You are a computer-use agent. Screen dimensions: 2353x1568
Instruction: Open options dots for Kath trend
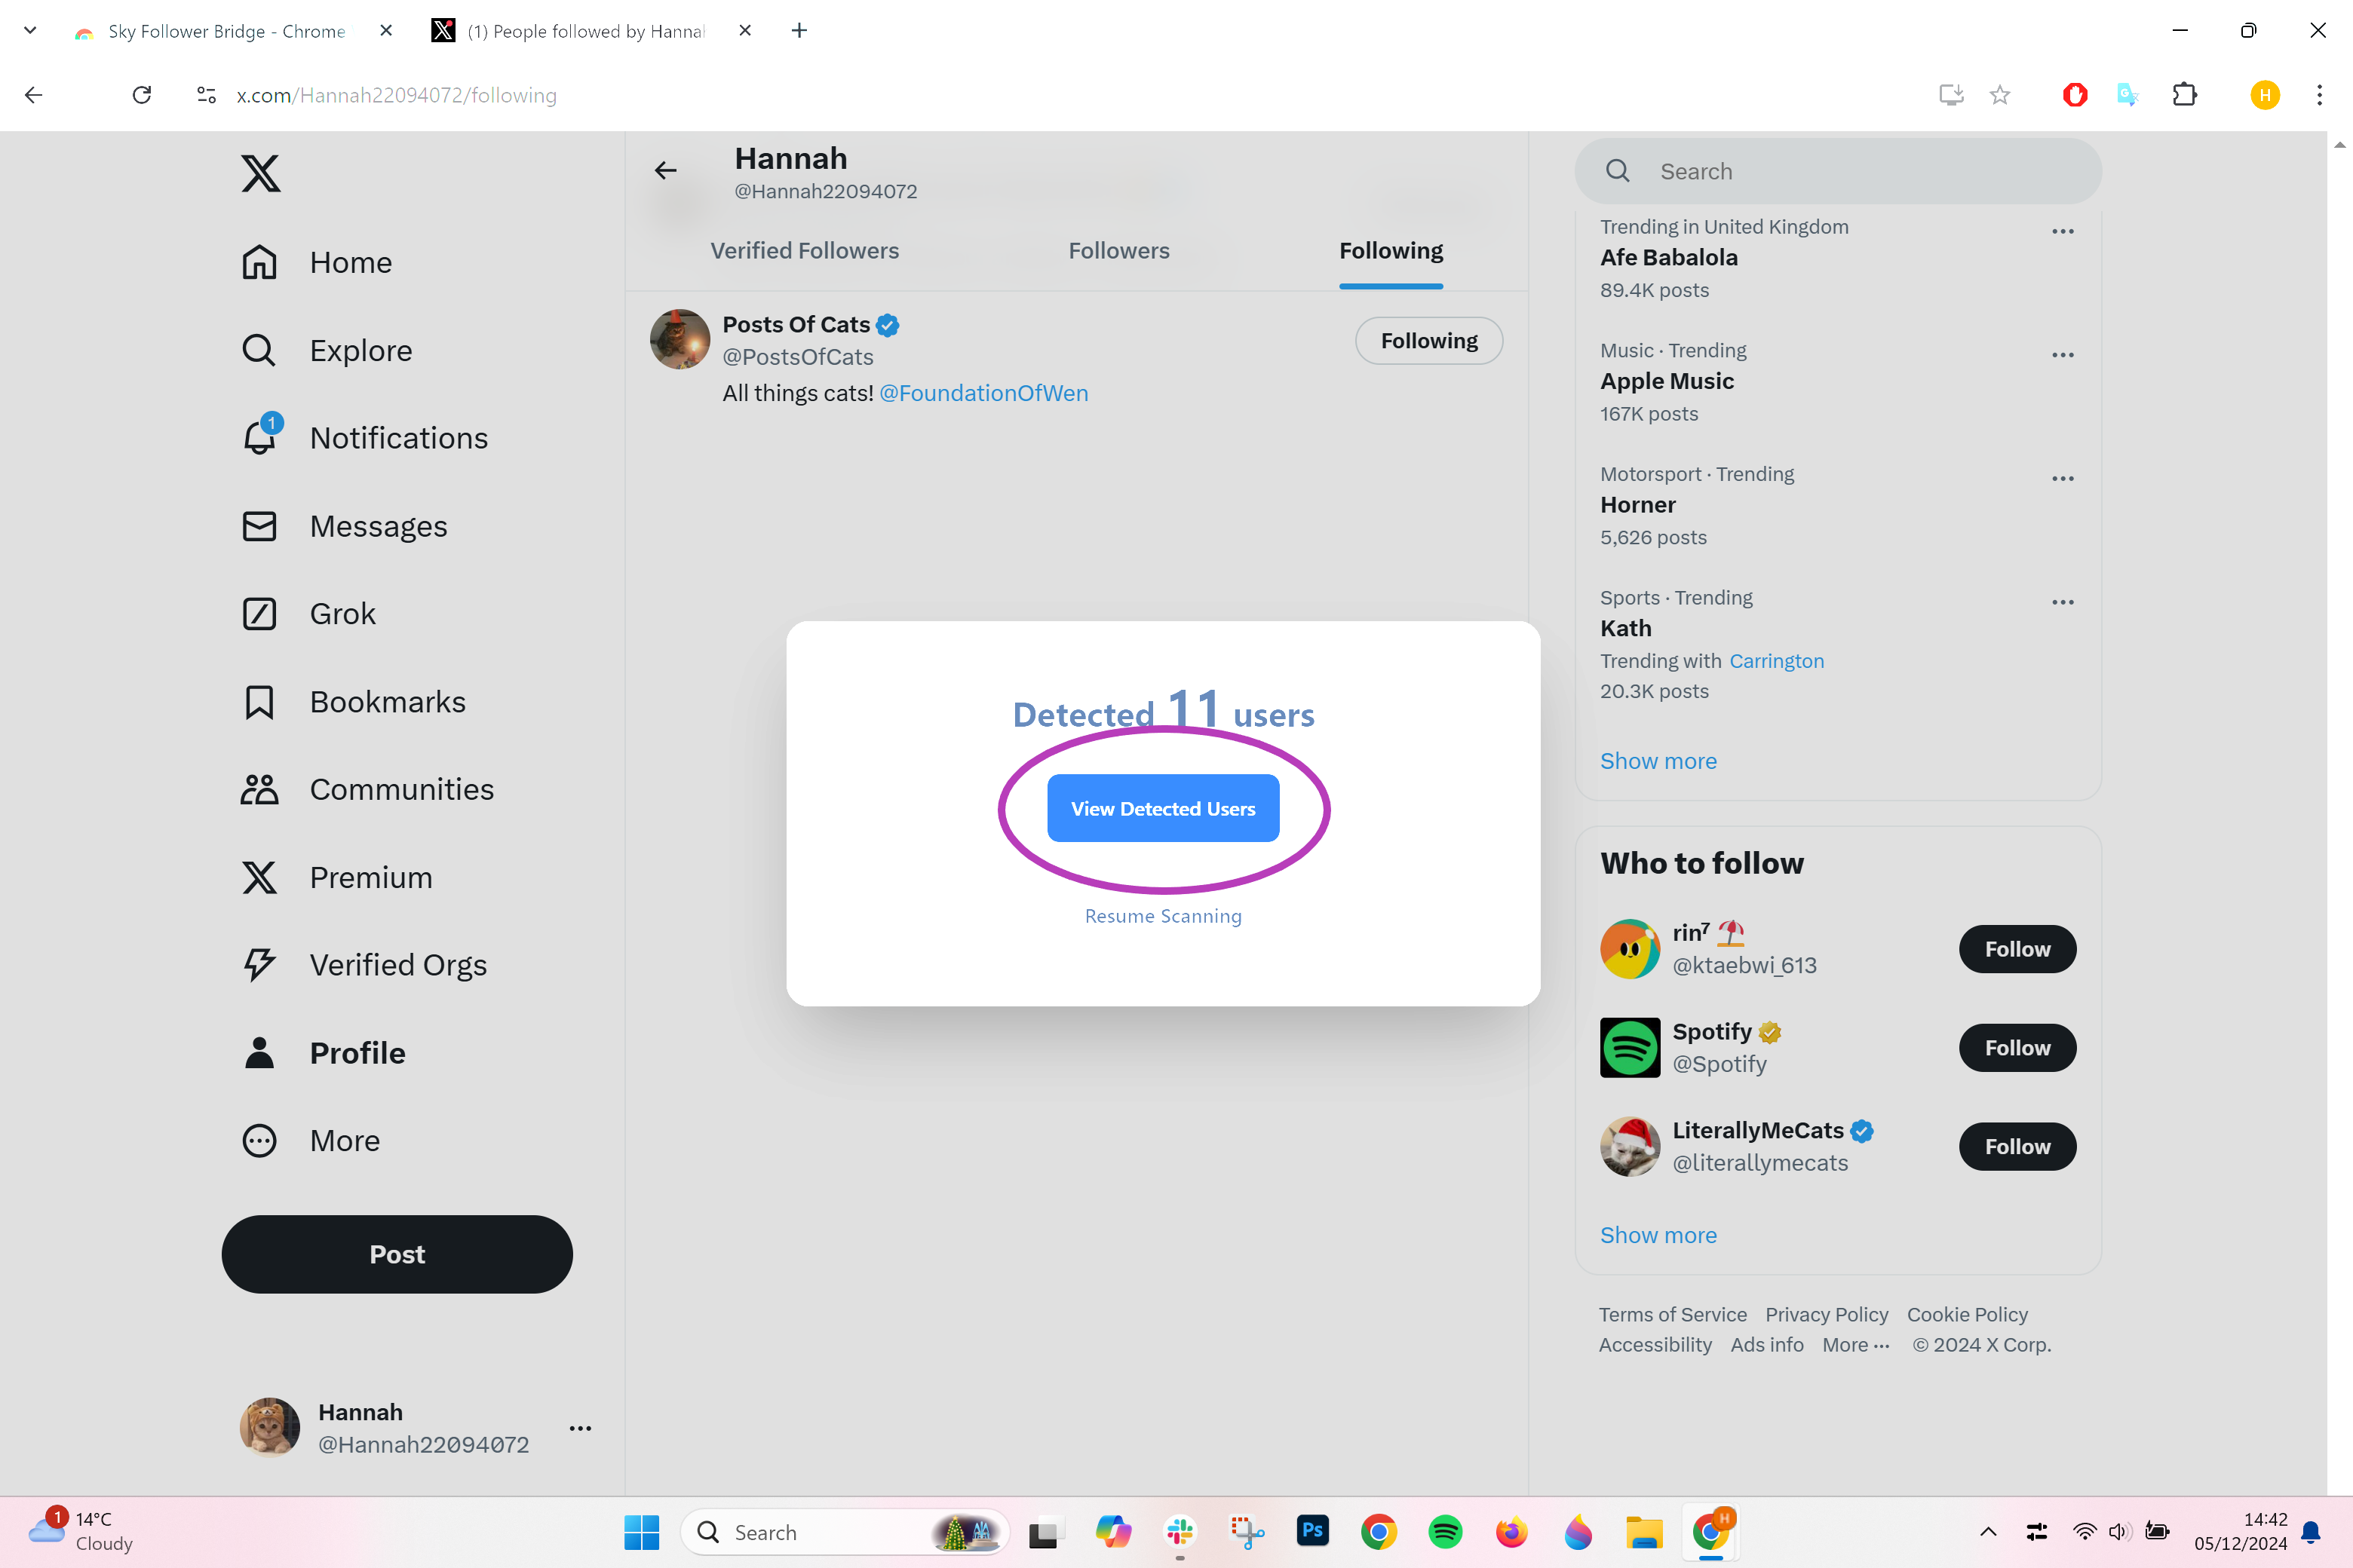click(x=2063, y=602)
